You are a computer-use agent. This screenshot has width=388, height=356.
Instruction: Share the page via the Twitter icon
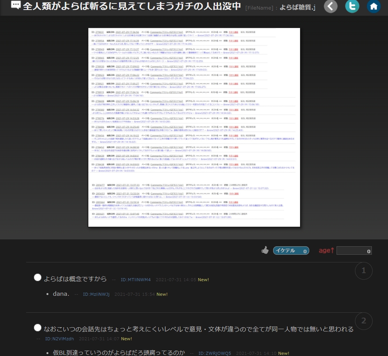352,7
